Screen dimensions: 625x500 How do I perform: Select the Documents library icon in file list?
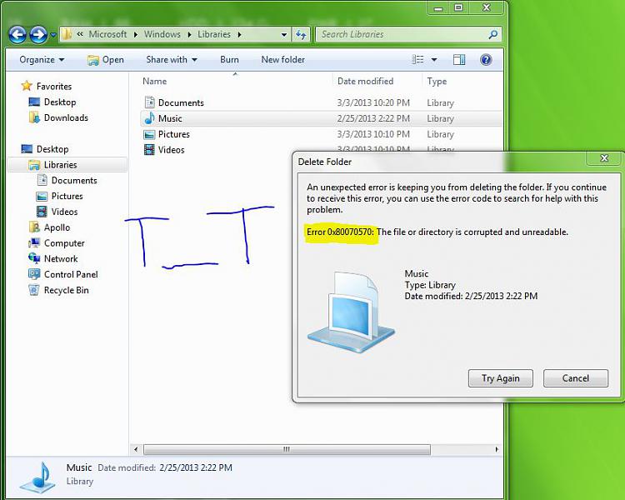149,102
